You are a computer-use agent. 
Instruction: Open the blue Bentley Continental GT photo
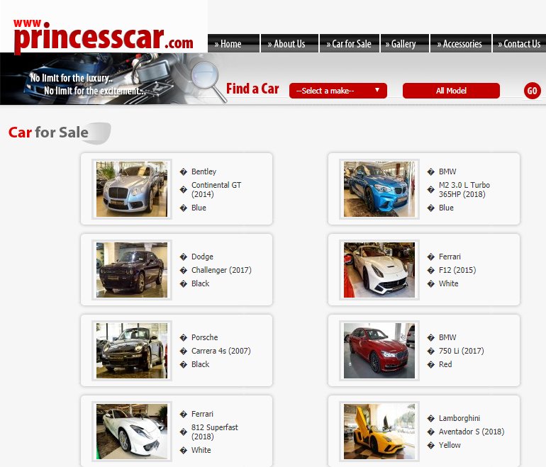click(x=132, y=189)
